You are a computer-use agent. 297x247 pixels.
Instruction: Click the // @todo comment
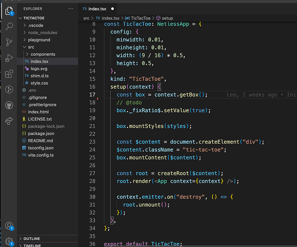(129, 103)
